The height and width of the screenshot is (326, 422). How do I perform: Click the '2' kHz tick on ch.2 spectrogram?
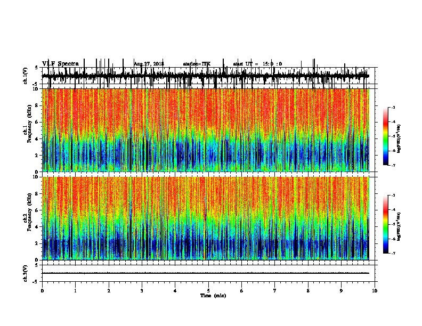[x=37, y=243]
